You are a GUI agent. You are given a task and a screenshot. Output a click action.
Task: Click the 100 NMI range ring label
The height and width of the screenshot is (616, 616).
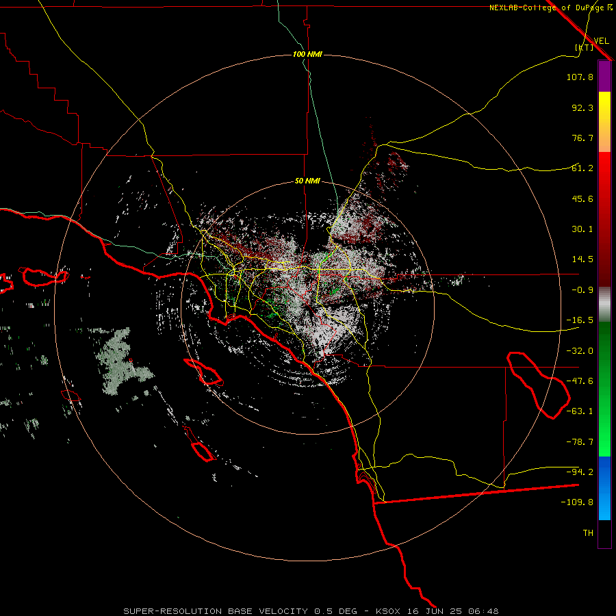click(307, 54)
